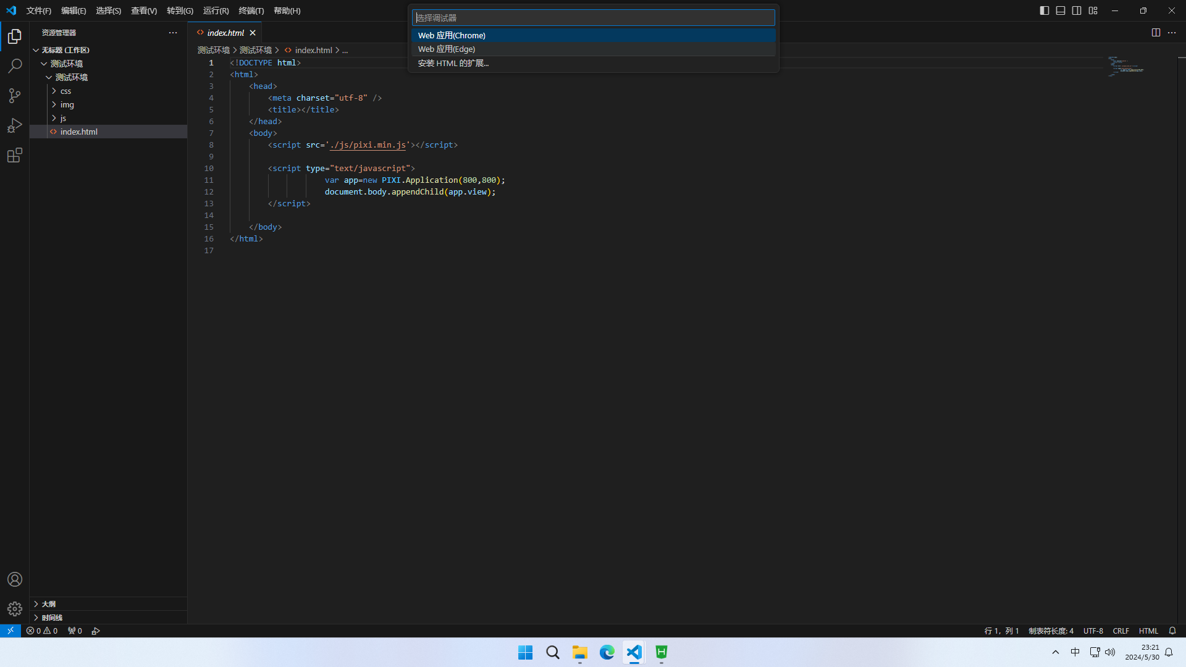Open the Source Control view
The image size is (1186, 667).
click(x=15, y=95)
